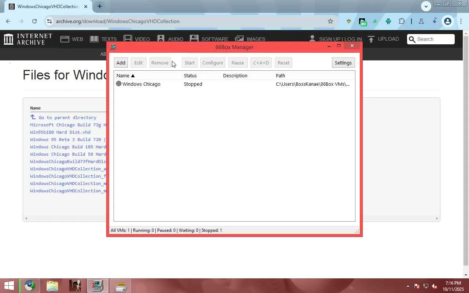Reload the archive.org page

tap(34, 21)
